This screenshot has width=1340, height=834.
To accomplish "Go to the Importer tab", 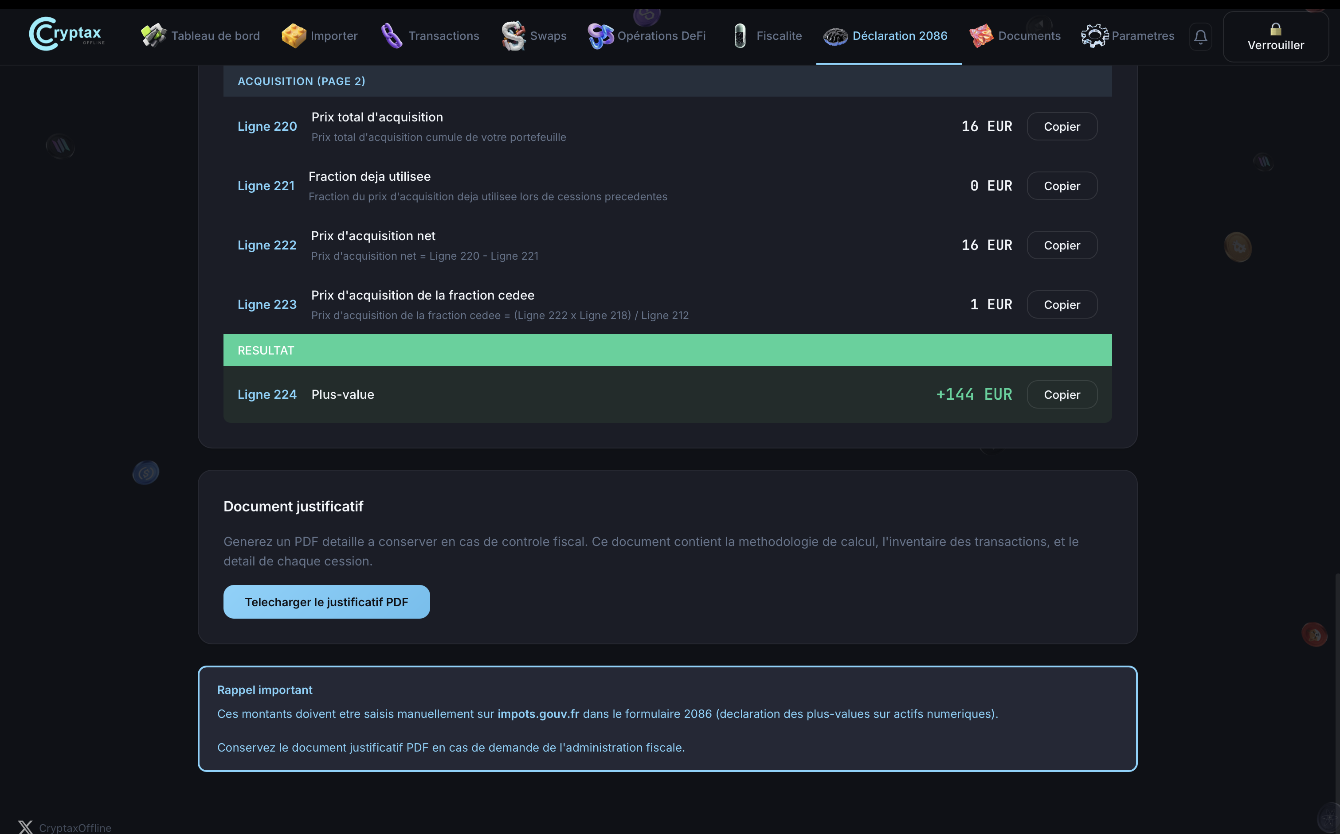I will click(320, 36).
